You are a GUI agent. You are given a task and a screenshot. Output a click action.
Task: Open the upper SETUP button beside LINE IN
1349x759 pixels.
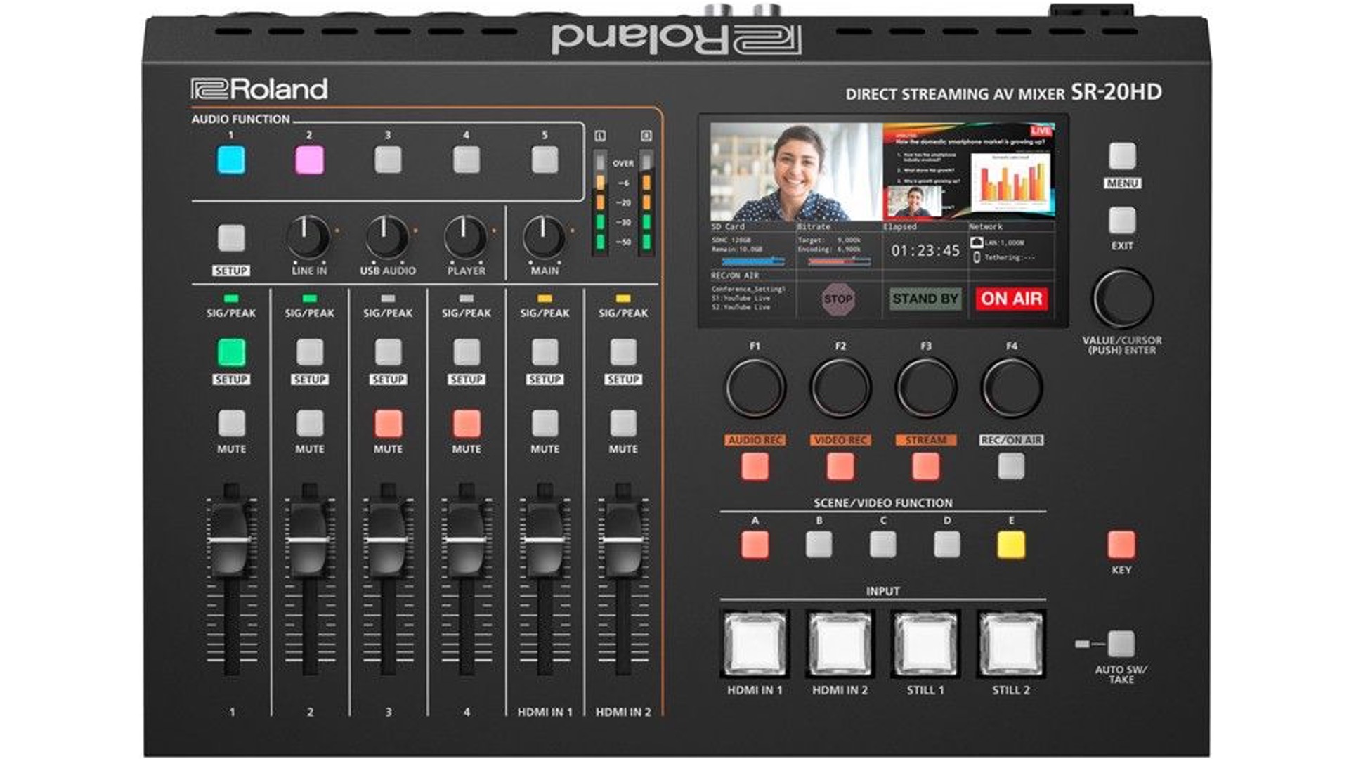tap(231, 238)
